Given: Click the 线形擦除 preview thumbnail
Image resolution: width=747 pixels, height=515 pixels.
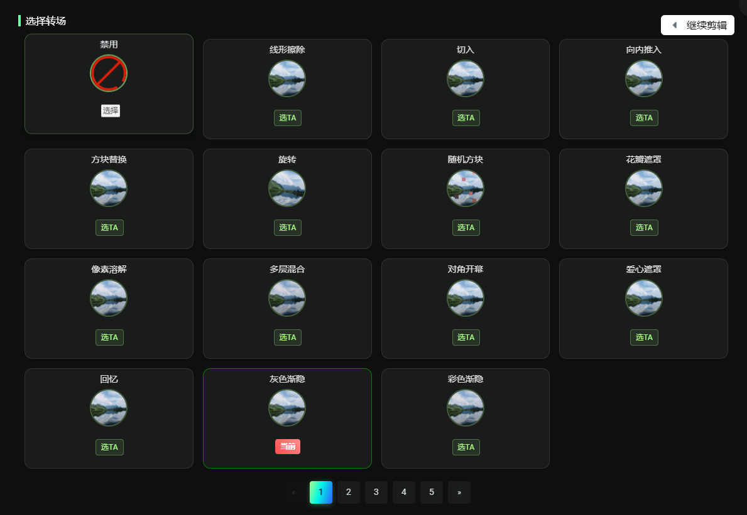Looking at the screenshot, I should tap(287, 78).
